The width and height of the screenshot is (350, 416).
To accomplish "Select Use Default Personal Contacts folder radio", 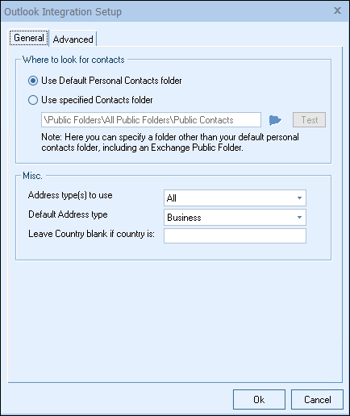I will [33, 81].
